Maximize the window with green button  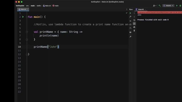tap(22, 2)
